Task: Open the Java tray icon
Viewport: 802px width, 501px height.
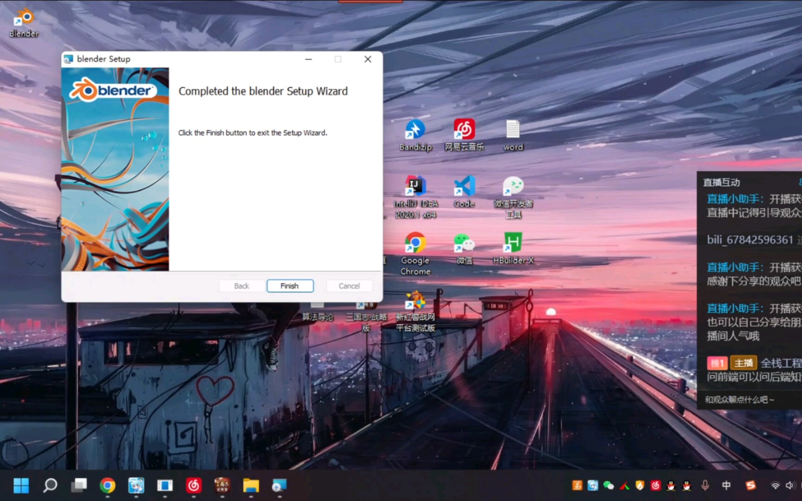Action: [577, 485]
